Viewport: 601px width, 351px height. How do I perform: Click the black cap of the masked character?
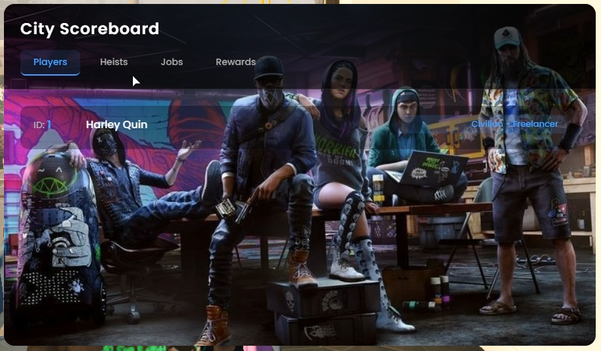point(268,66)
